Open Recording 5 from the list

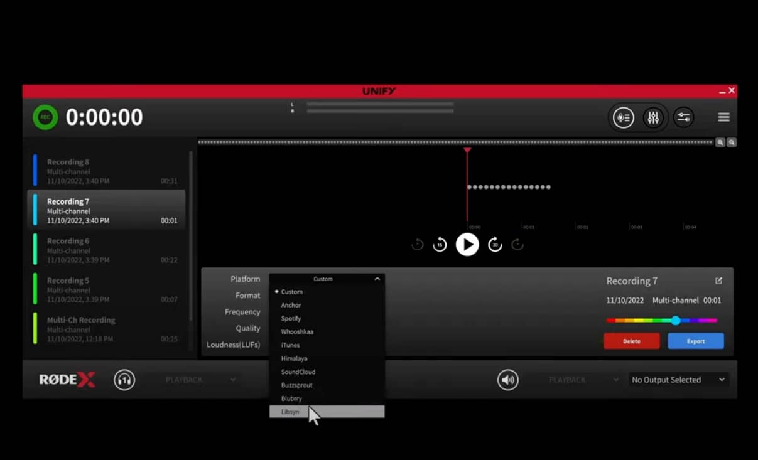(106, 289)
